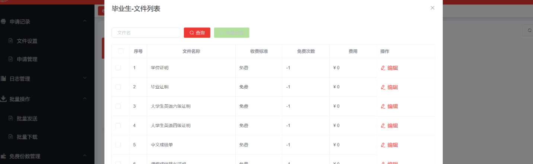This screenshot has width=533, height=164.
Task: Expand the 日志管理 menu arrow
Action: (85, 78)
